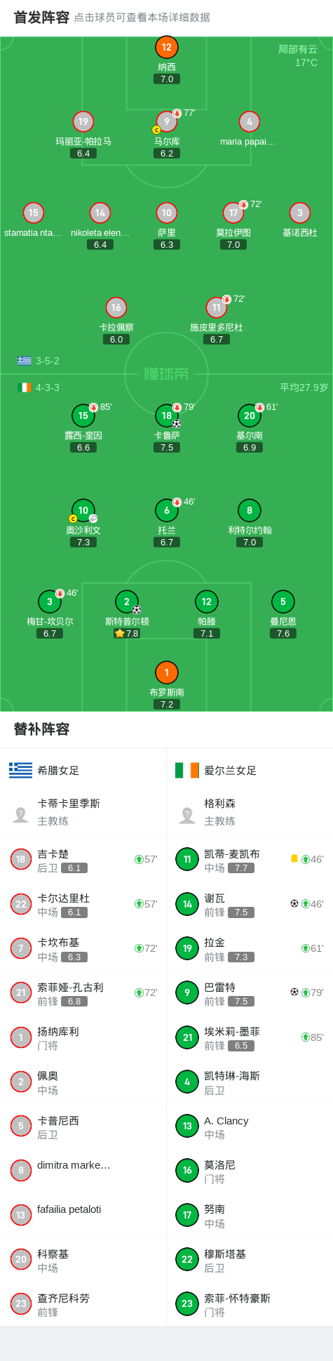Image resolution: width=333 pixels, height=1361 pixels.
Task: Select captain 马尔库 number 9 jersey icon
Action: [x=166, y=121]
